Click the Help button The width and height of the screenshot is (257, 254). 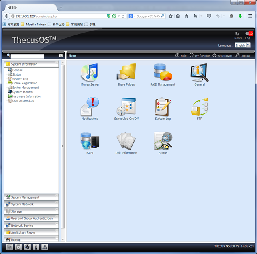(181, 55)
